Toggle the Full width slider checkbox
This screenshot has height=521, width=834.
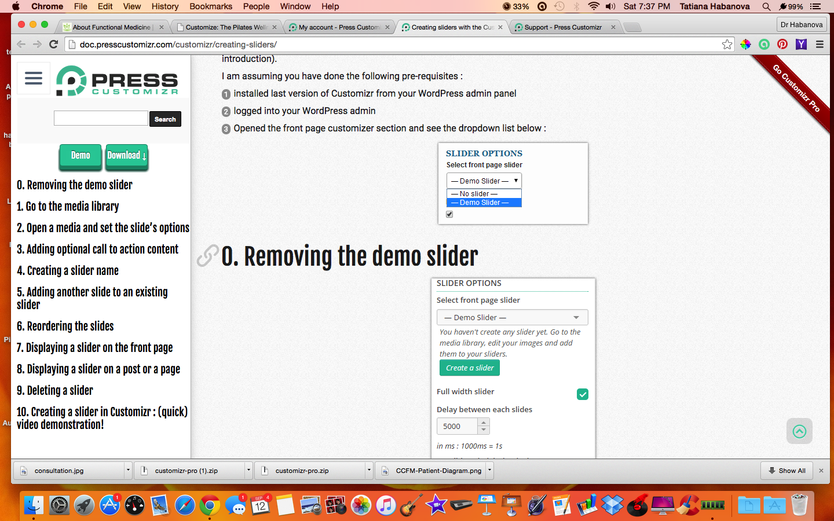[583, 394]
